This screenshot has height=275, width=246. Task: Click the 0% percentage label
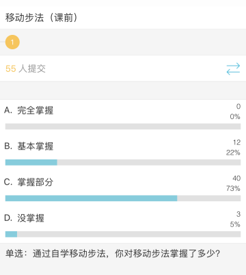[x=235, y=117]
